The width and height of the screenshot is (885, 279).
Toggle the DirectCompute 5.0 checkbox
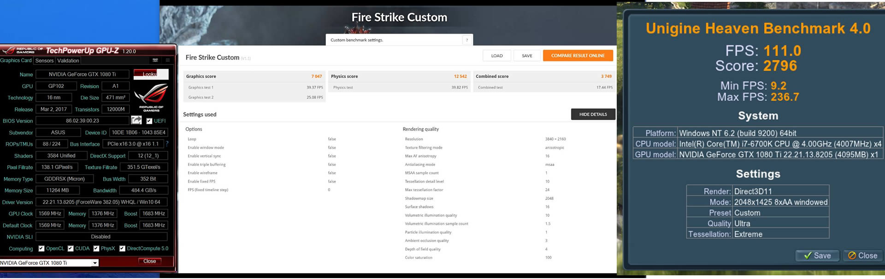click(122, 249)
